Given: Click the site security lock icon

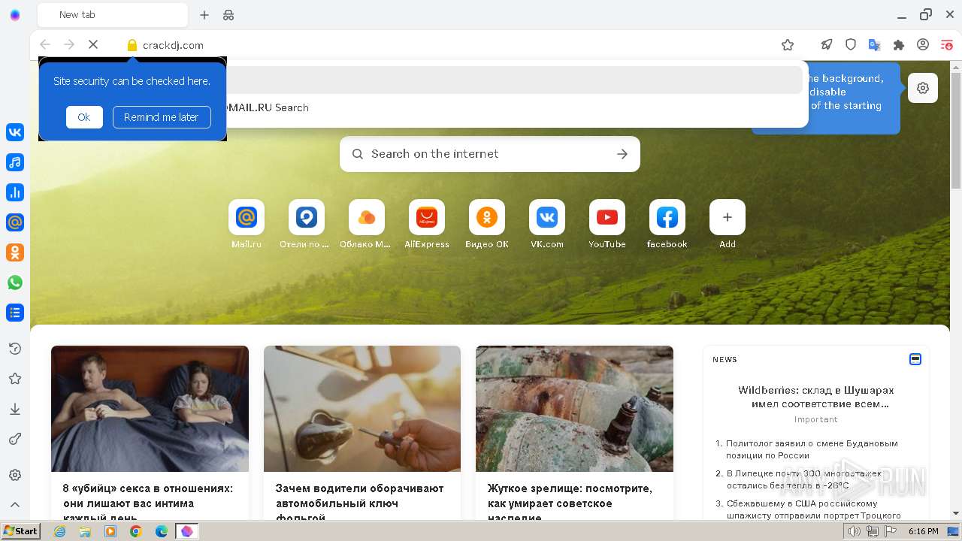Looking at the screenshot, I should (x=132, y=45).
